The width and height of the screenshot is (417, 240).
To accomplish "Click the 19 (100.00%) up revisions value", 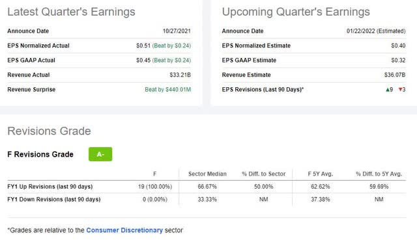I will [x=155, y=187].
